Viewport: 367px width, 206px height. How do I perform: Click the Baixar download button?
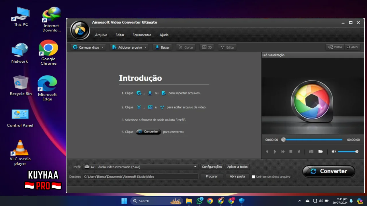click(x=162, y=47)
